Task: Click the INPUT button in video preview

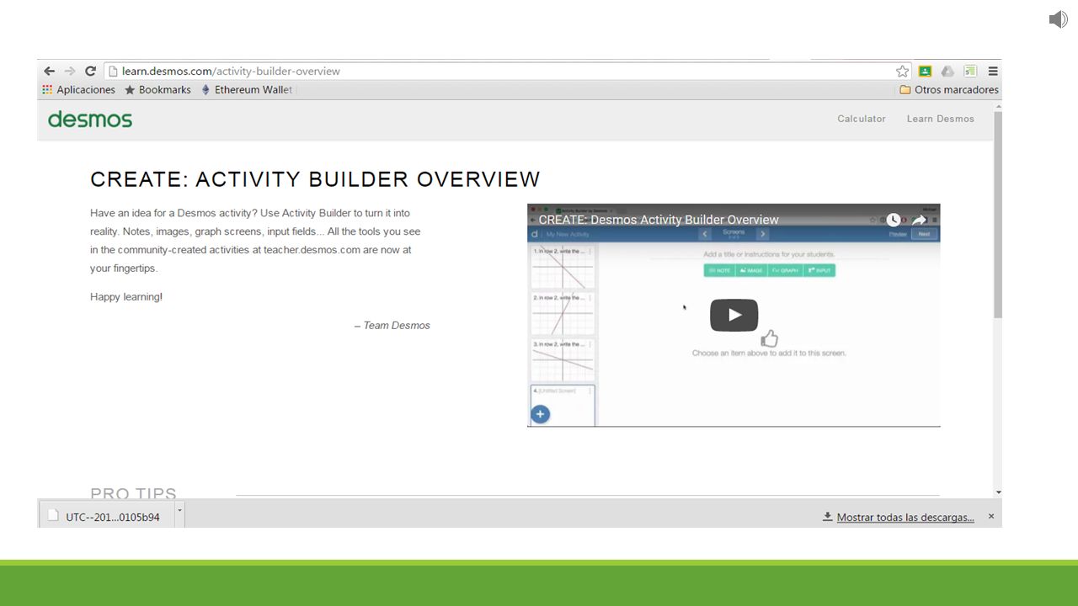Action: tap(819, 270)
